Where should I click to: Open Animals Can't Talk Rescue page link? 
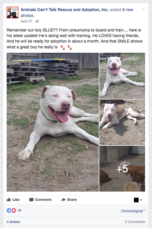pyautogui.click(x=65, y=10)
